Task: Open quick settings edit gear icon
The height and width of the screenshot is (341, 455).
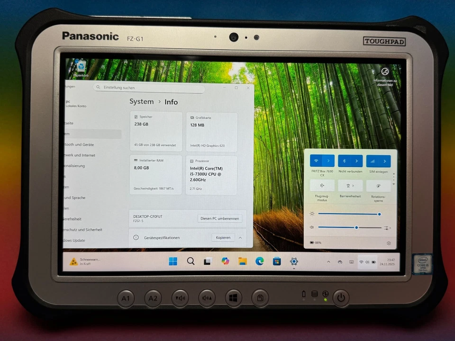Action: click(x=389, y=242)
